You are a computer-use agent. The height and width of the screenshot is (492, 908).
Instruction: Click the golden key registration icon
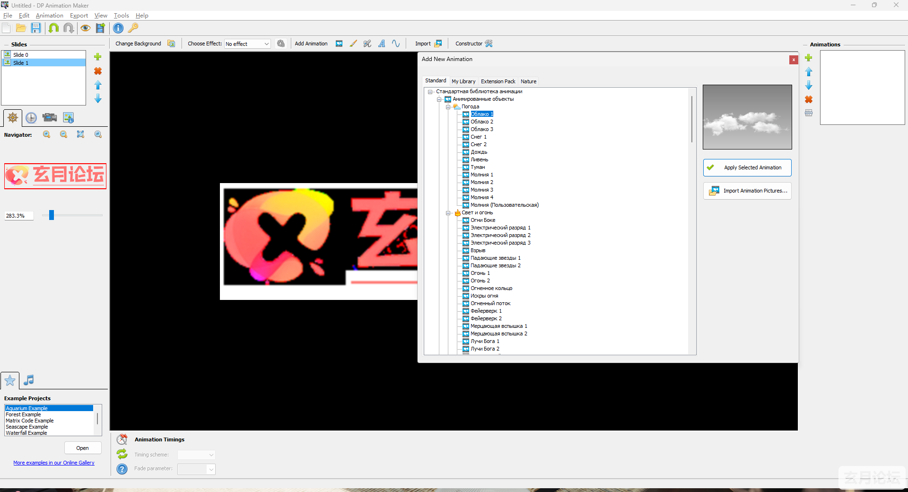pos(133,28)
